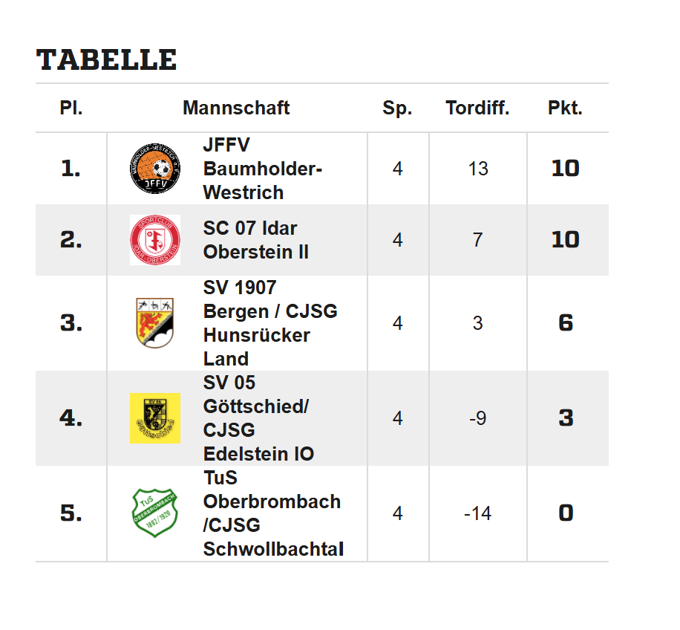
Task: Click the TABELLE heading
Action: (x=106, y=59)
